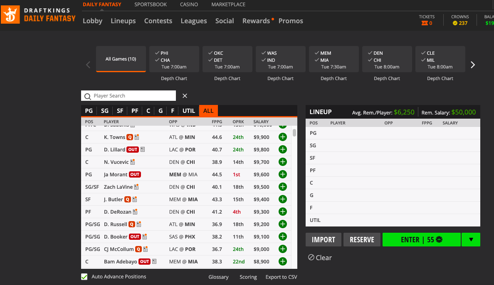
Task: Open the Sportsbook menu item
Action: (151, 5)
